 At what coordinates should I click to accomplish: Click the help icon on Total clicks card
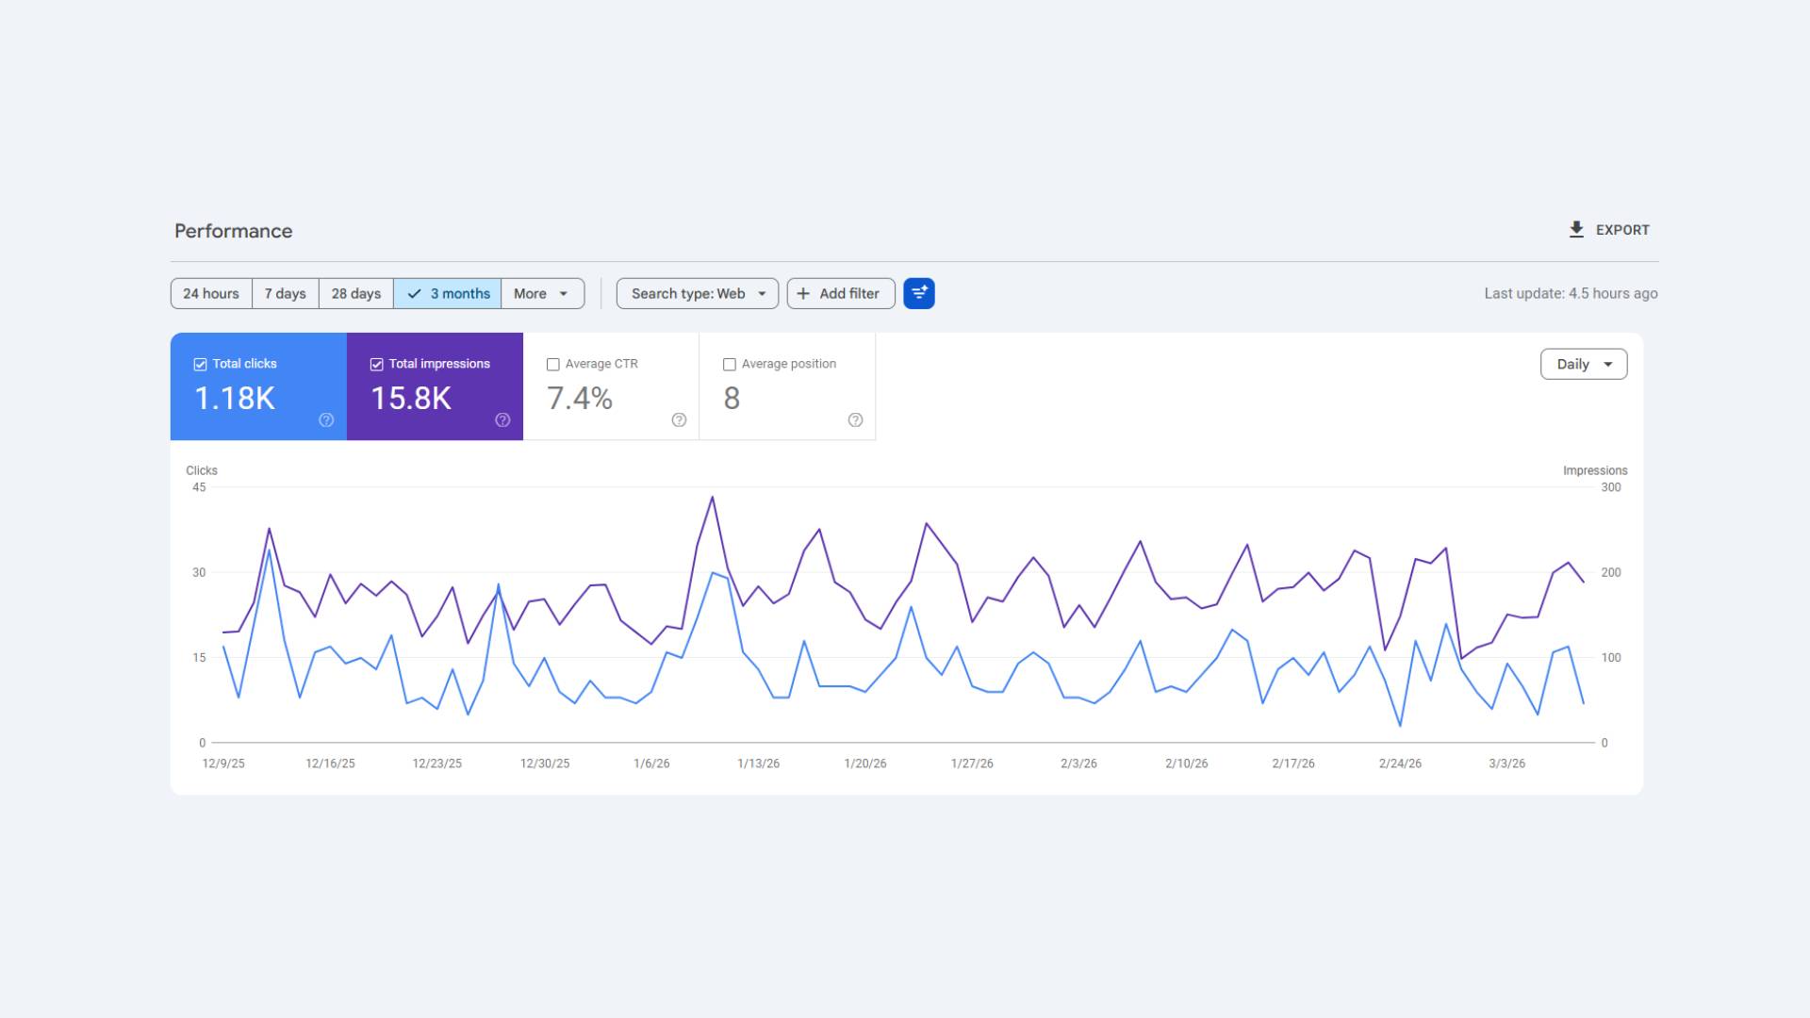[x=326, y=420]
